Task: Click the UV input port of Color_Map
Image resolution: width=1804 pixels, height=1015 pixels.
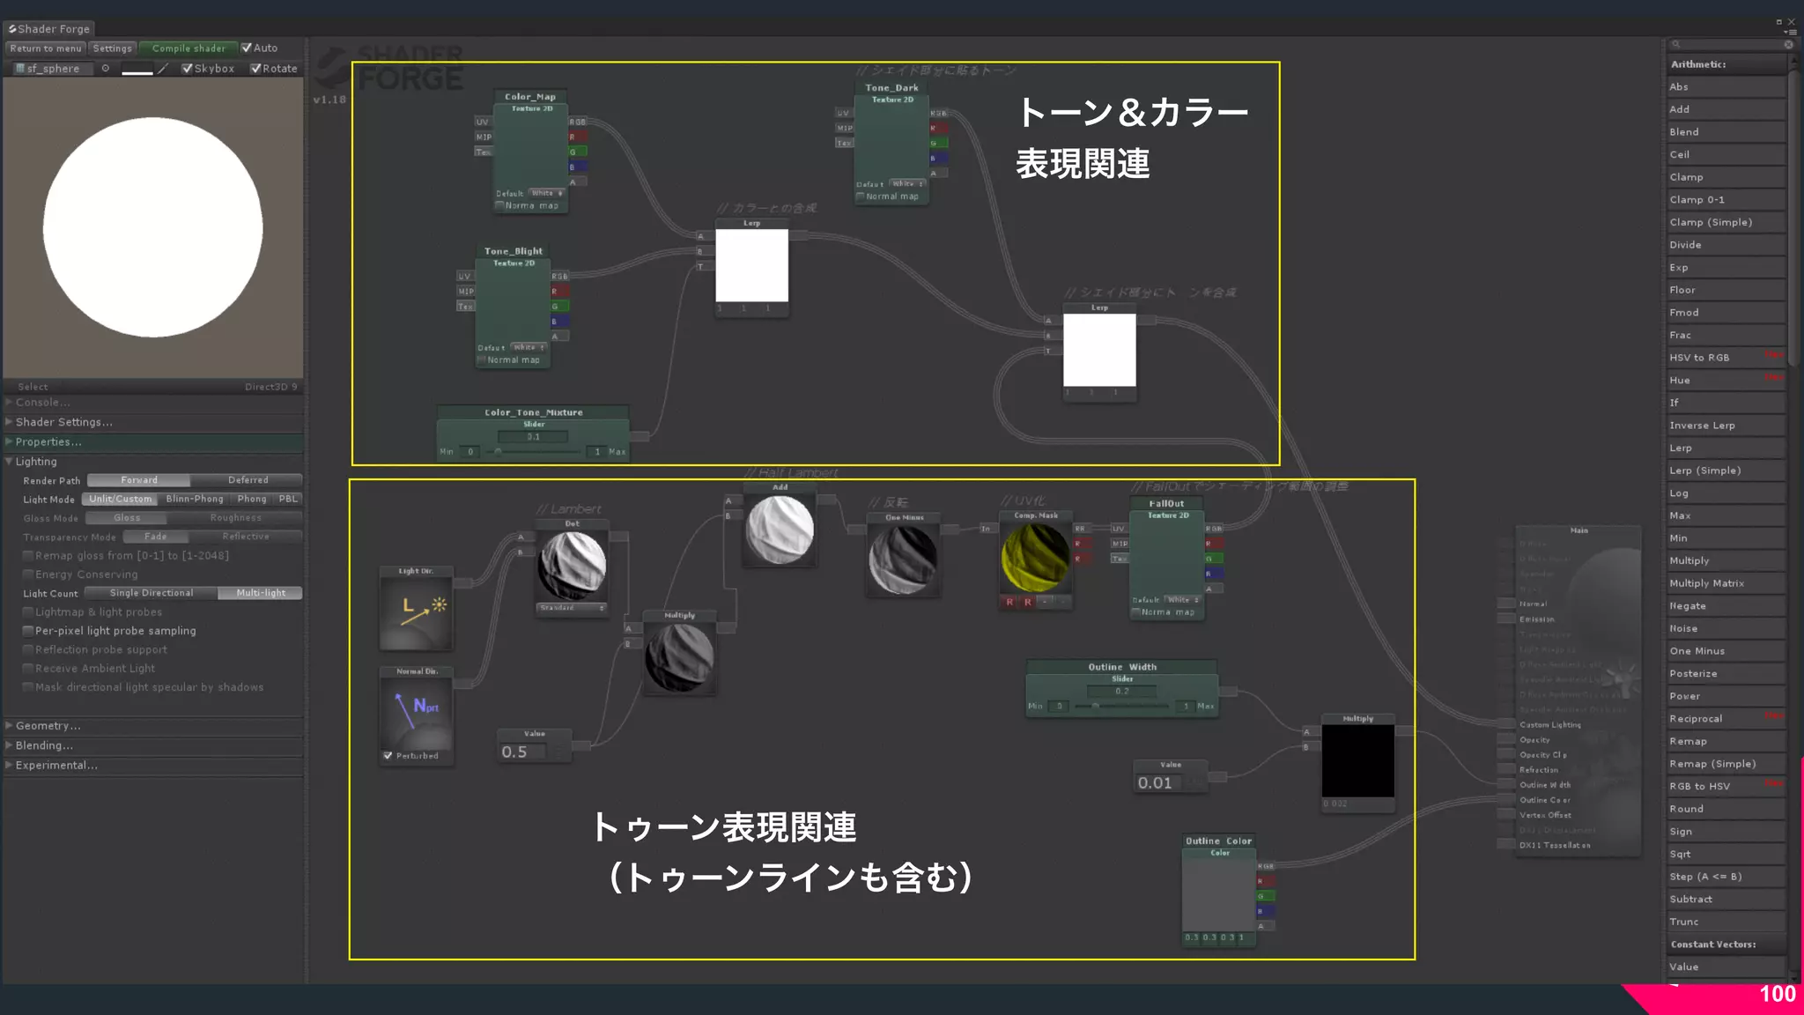Action: click(483, 122)
